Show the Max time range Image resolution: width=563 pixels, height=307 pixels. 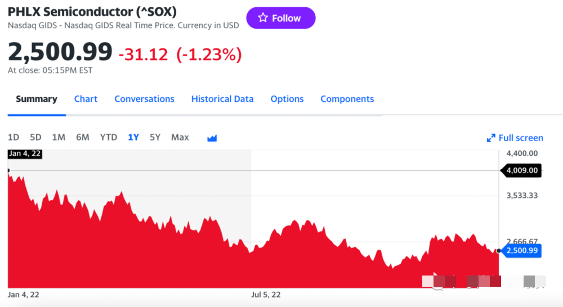pos(180,137)
